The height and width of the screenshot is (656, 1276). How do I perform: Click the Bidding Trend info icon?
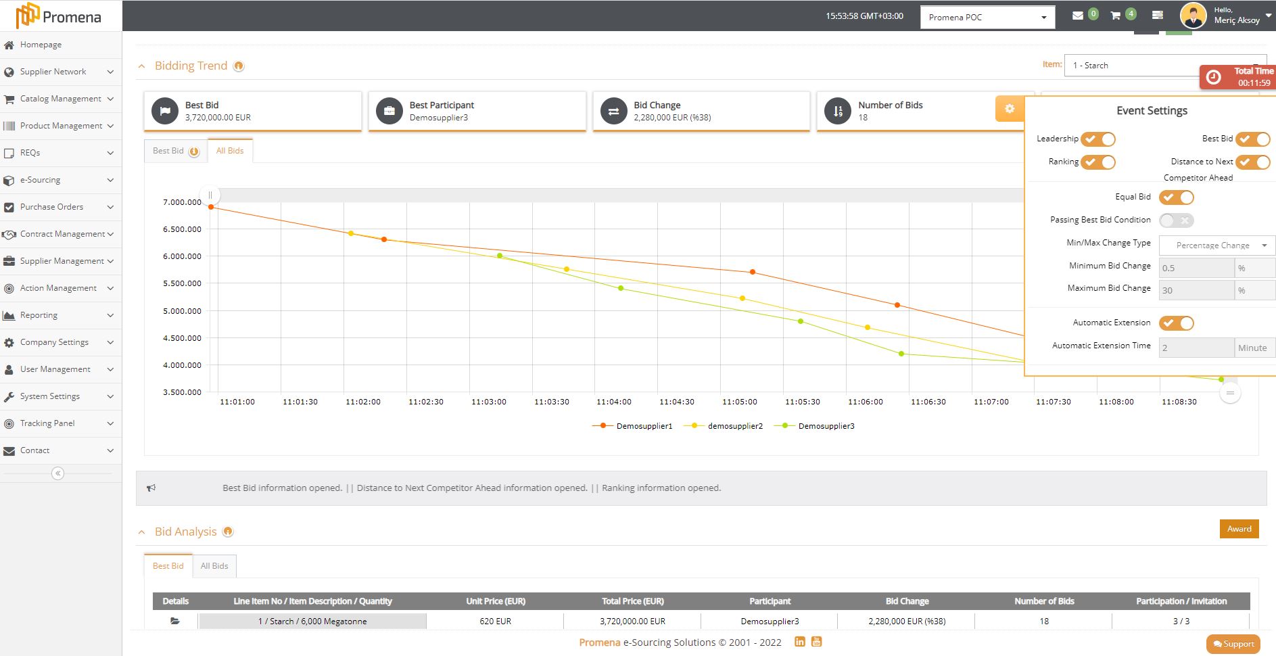[239, 66]
